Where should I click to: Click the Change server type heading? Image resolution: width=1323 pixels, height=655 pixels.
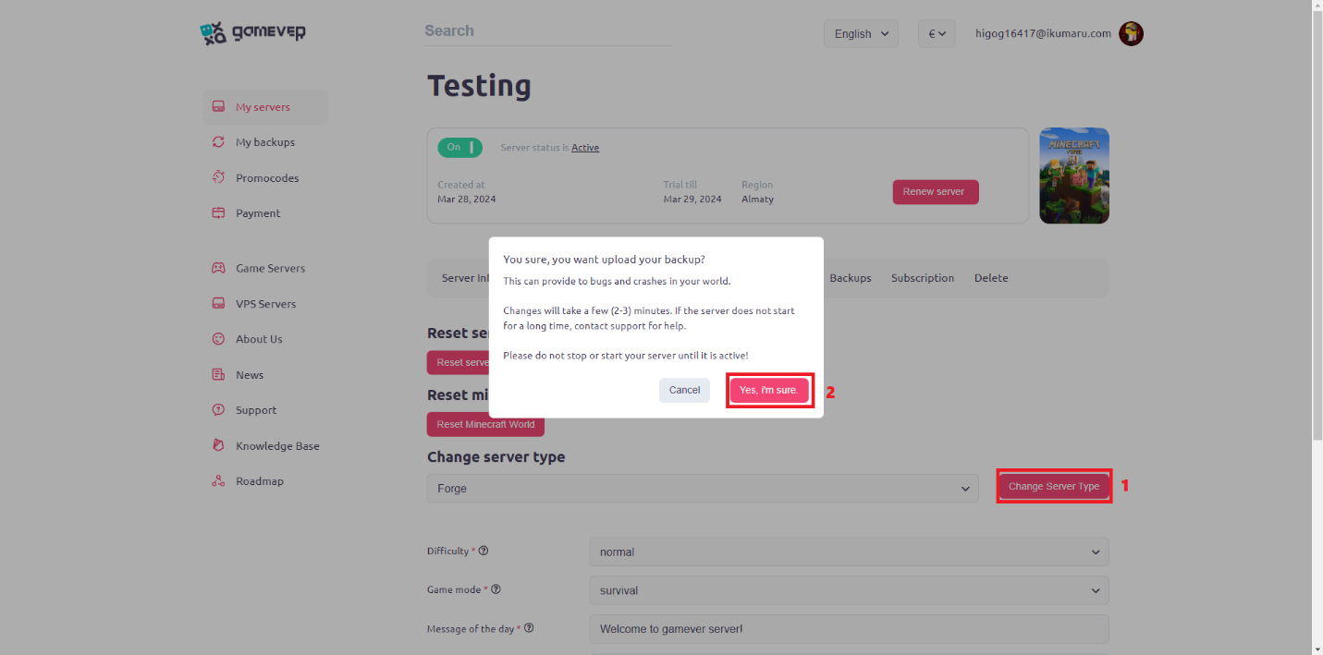pos(496,457)
